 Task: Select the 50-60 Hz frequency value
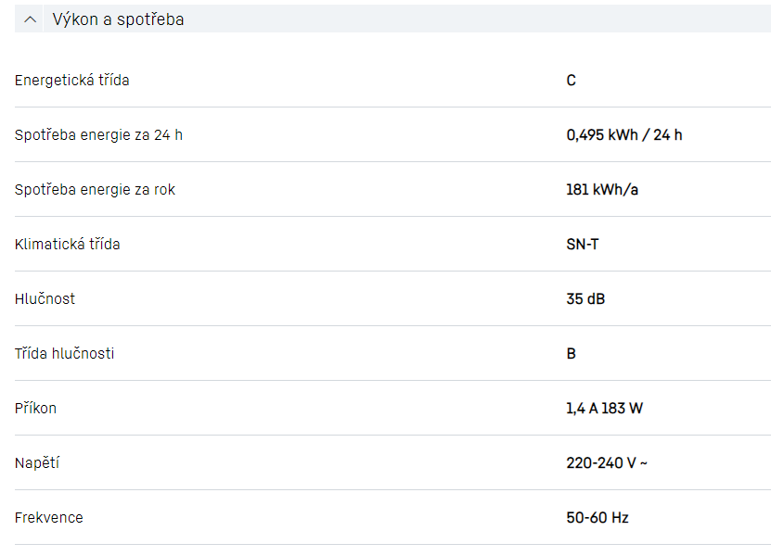[x=598, y=518]
